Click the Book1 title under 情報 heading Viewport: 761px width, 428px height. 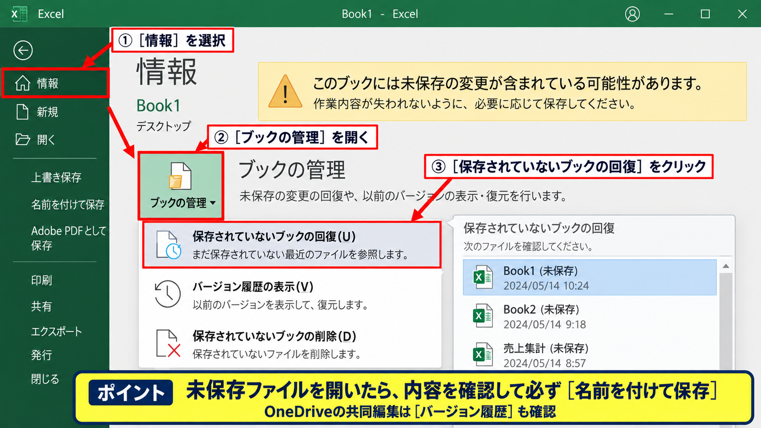(158, 106)
